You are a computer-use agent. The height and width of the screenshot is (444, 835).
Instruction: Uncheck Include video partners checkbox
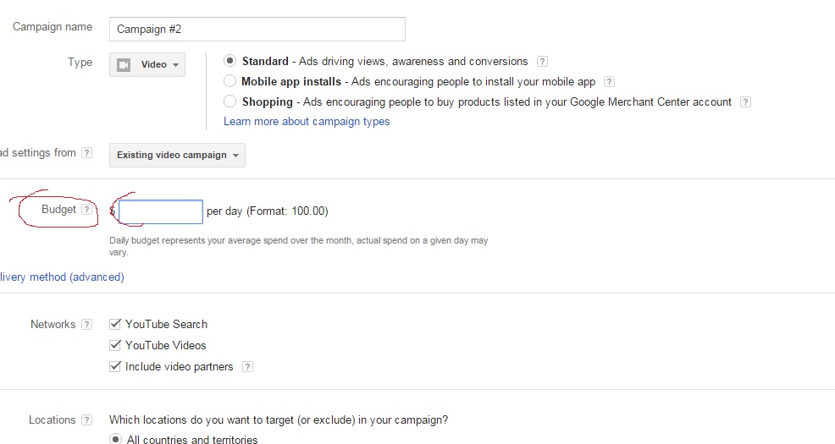115,366
